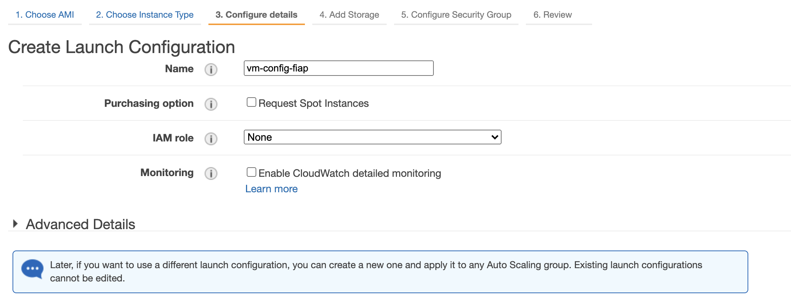Switch to the Add Storage step
Screen dimensions: 791x305
[349, 15]
